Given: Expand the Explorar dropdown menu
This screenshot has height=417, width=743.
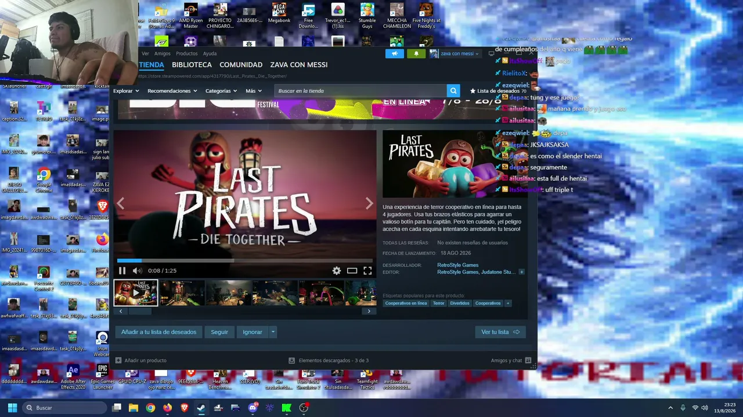Looking at the screenshot, I should [126, 91].
